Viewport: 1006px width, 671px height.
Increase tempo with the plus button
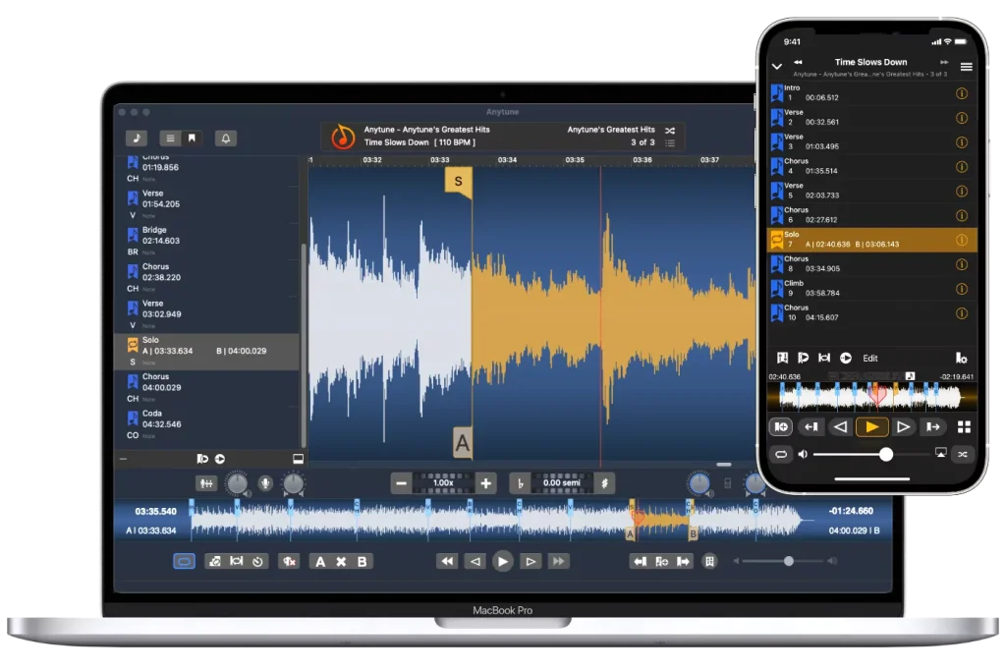coord(485,483)
